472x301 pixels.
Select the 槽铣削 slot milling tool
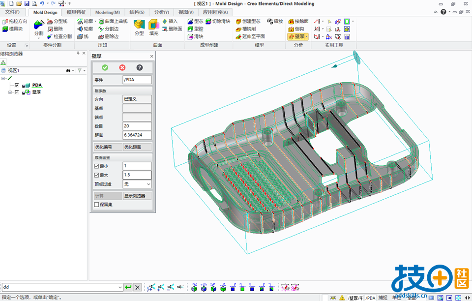[x=246, y=29]
